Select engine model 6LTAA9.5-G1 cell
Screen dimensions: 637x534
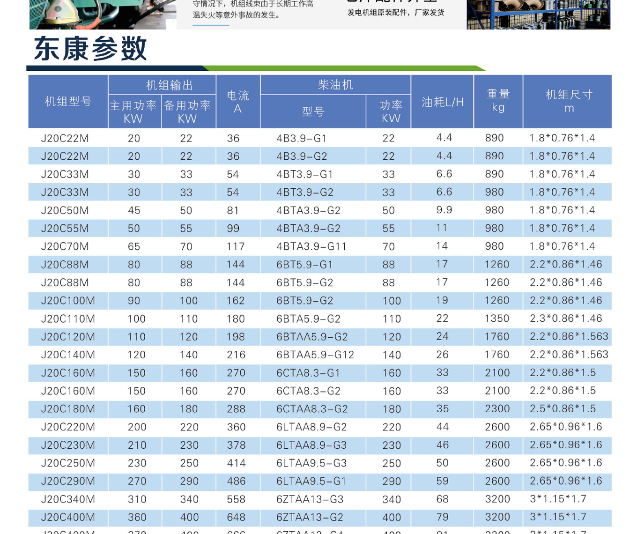click(x=311, y=482)
